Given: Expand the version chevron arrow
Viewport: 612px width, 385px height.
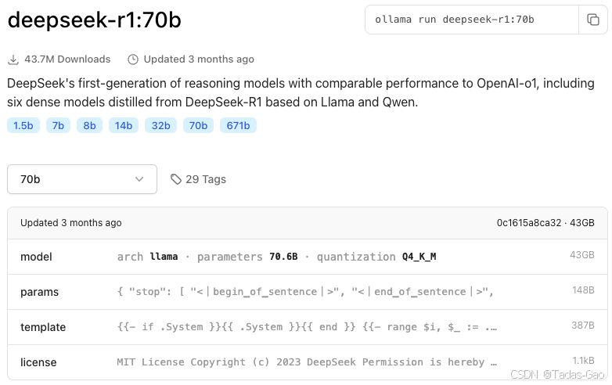Looking at the screenshot, I should 139,179.
